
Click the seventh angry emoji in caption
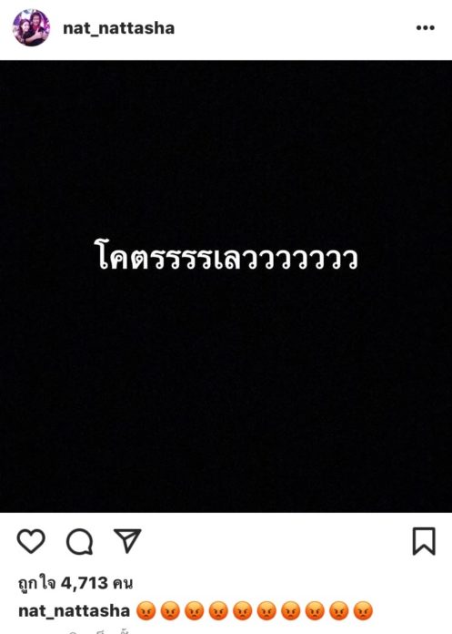(291, 611)
